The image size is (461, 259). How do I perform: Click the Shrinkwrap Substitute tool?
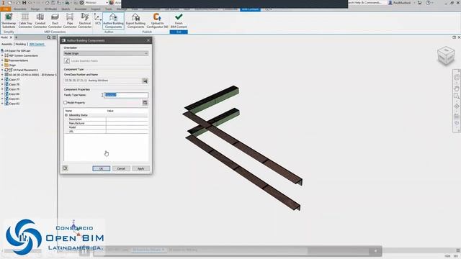tap(9, 21)
